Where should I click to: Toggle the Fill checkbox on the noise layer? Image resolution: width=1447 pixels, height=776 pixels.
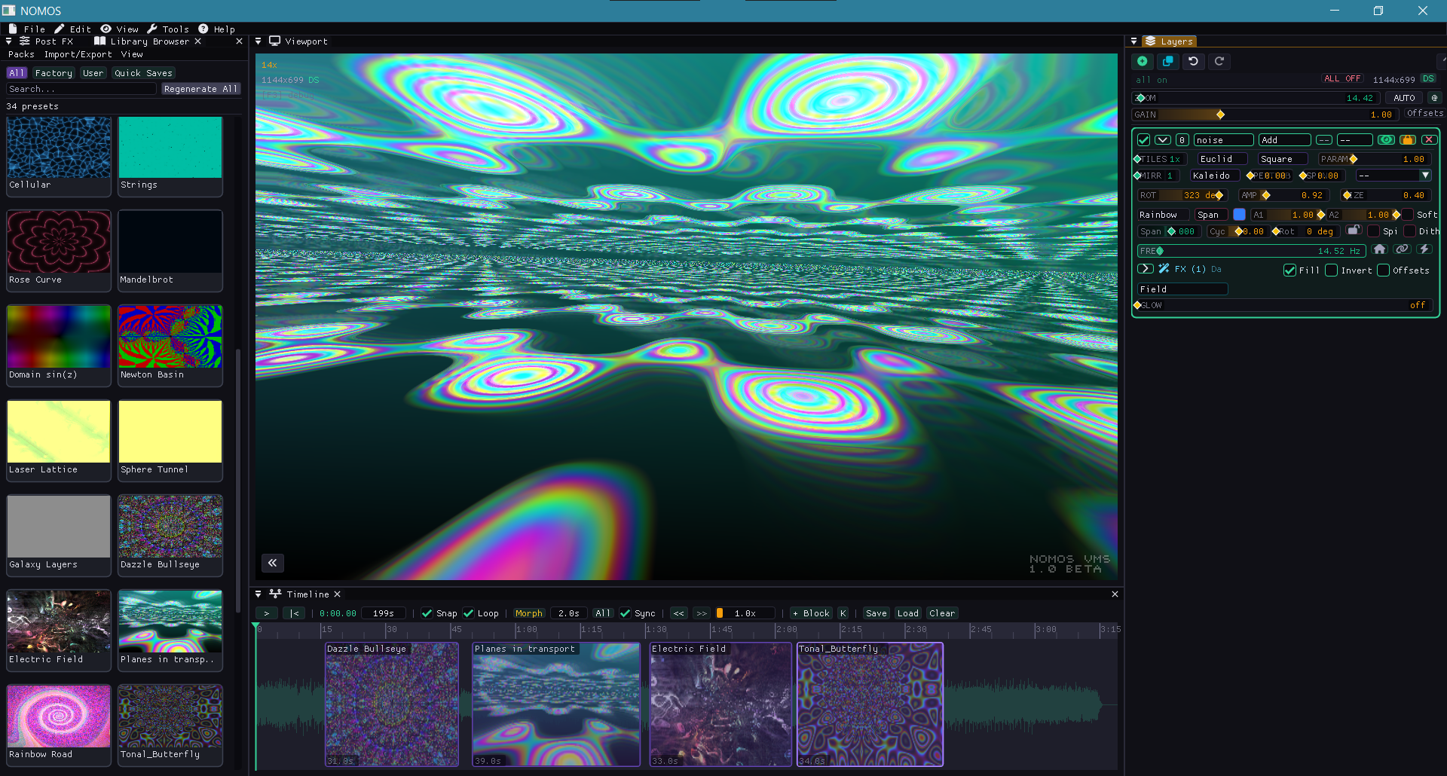tap(1289, 270)
